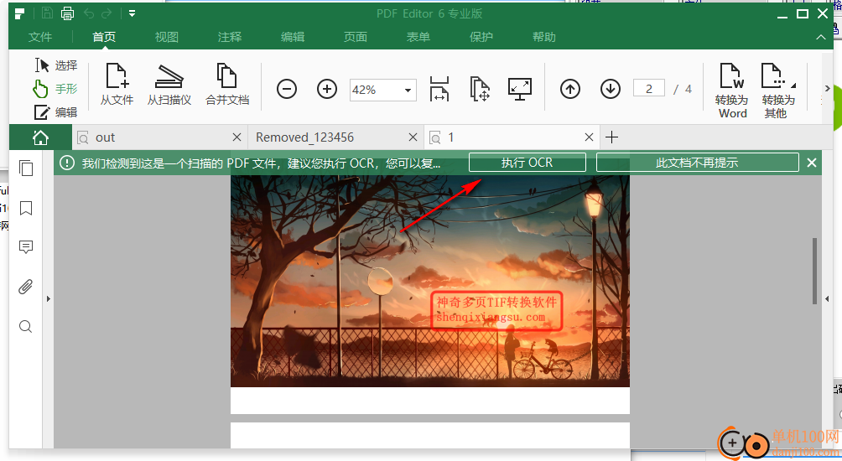
Task: Click 此文档不再提示 button
Action: point(697,163)
